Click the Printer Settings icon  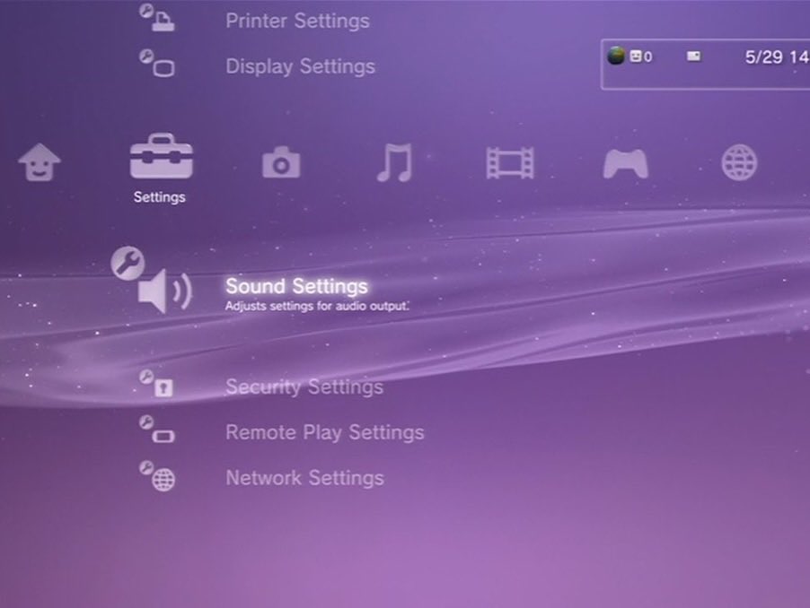click(157, 18)
